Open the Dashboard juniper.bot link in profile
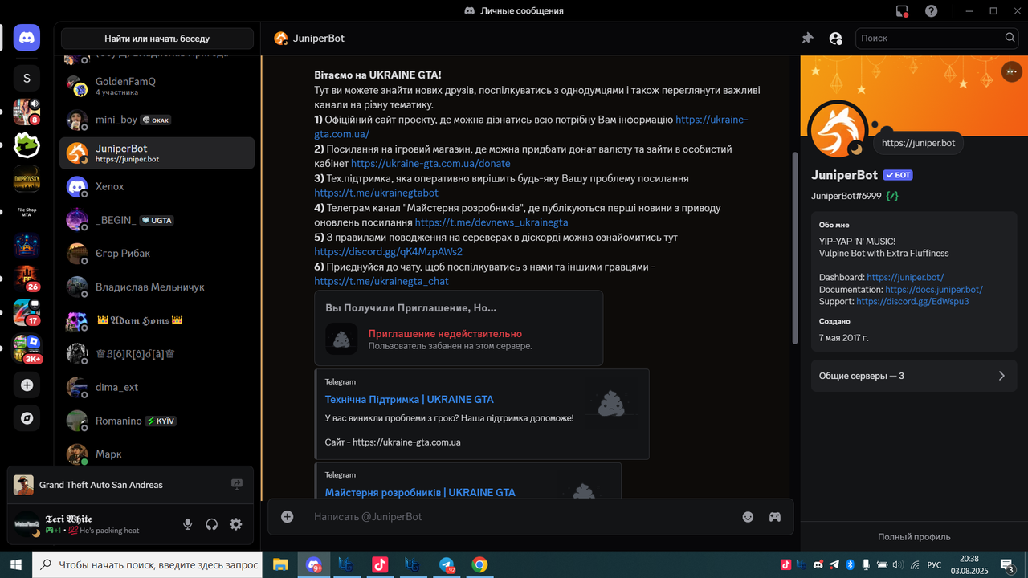Image resolution: width=1028 pixels, height=578 pixels. (905, 277)
